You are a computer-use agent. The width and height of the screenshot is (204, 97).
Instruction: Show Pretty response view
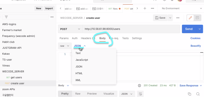[x=65, y=94]
